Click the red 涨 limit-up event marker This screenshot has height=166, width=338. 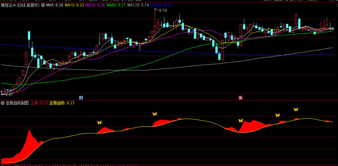click(240, 98)
